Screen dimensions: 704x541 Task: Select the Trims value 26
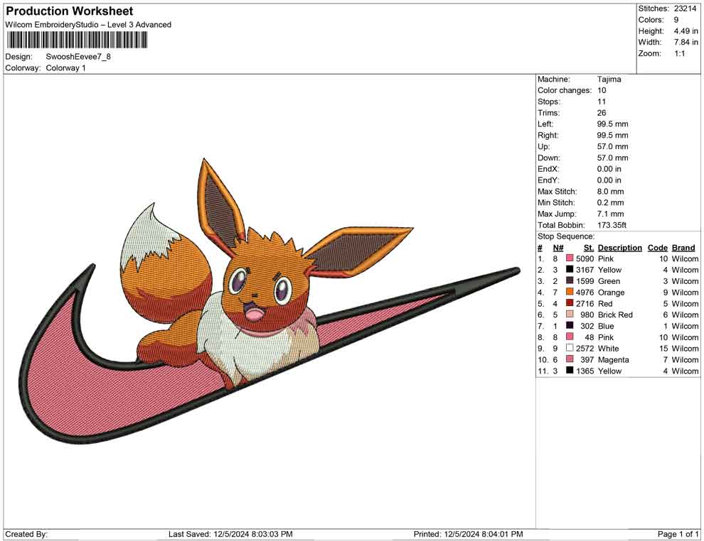(602, 113)
